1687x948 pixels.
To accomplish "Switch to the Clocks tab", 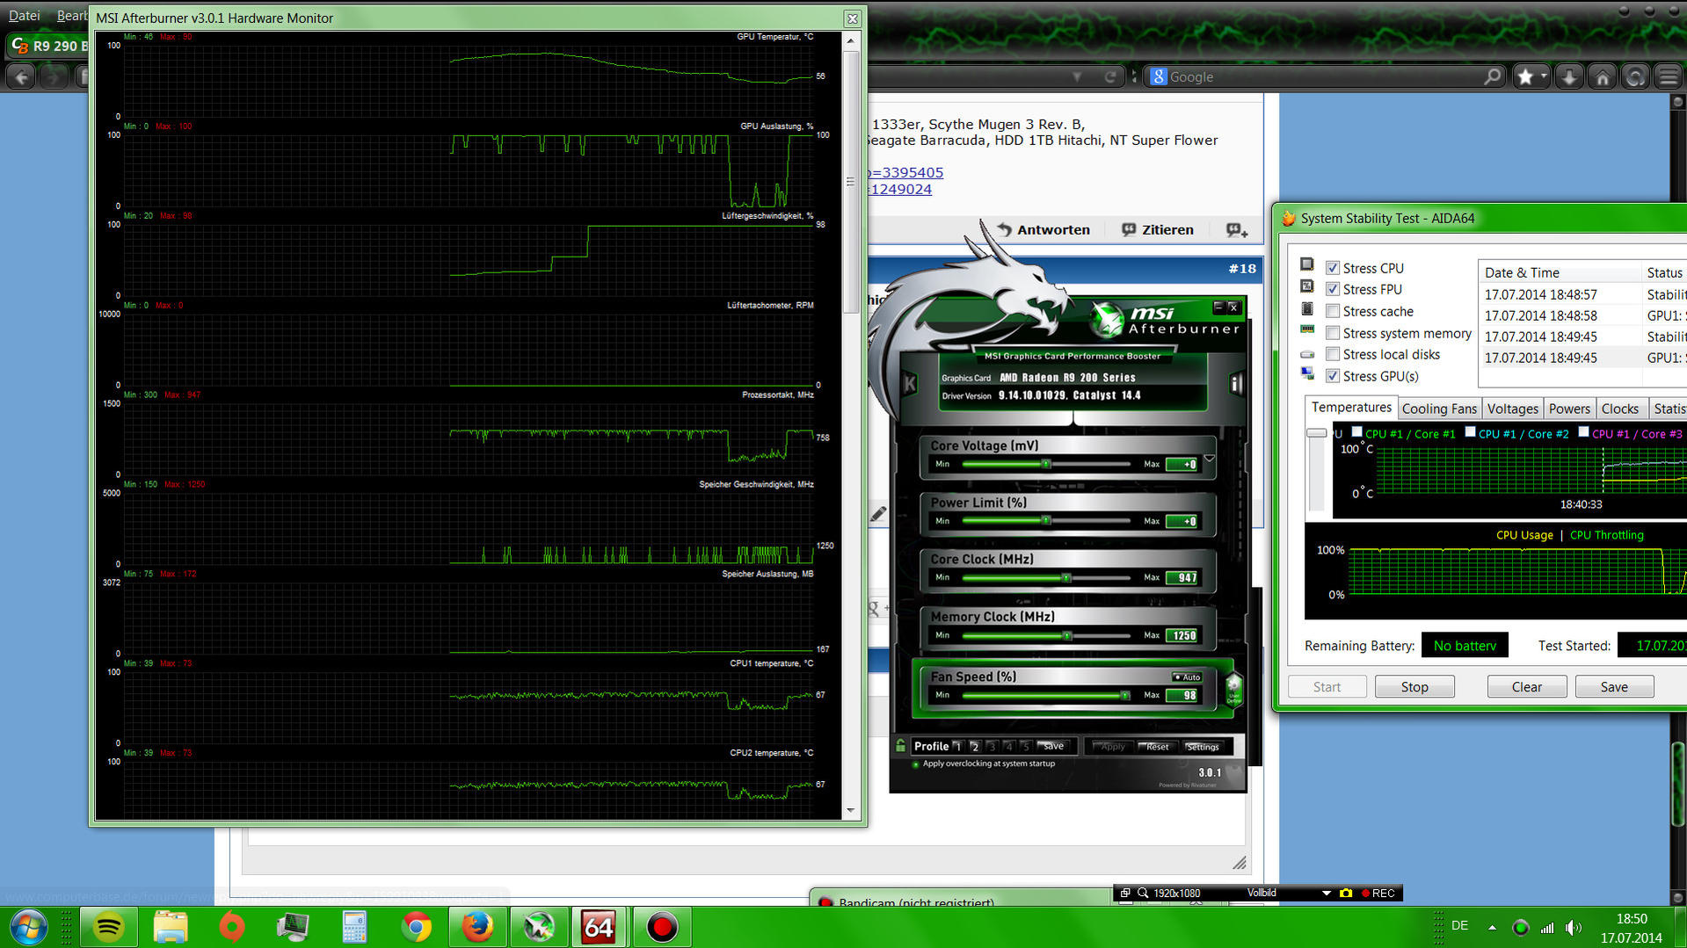I will 1620,409.
